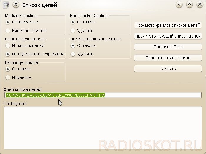Click the Сообщения: label
This screenshot has height=154, width=206.
click(x=15, y=104)
